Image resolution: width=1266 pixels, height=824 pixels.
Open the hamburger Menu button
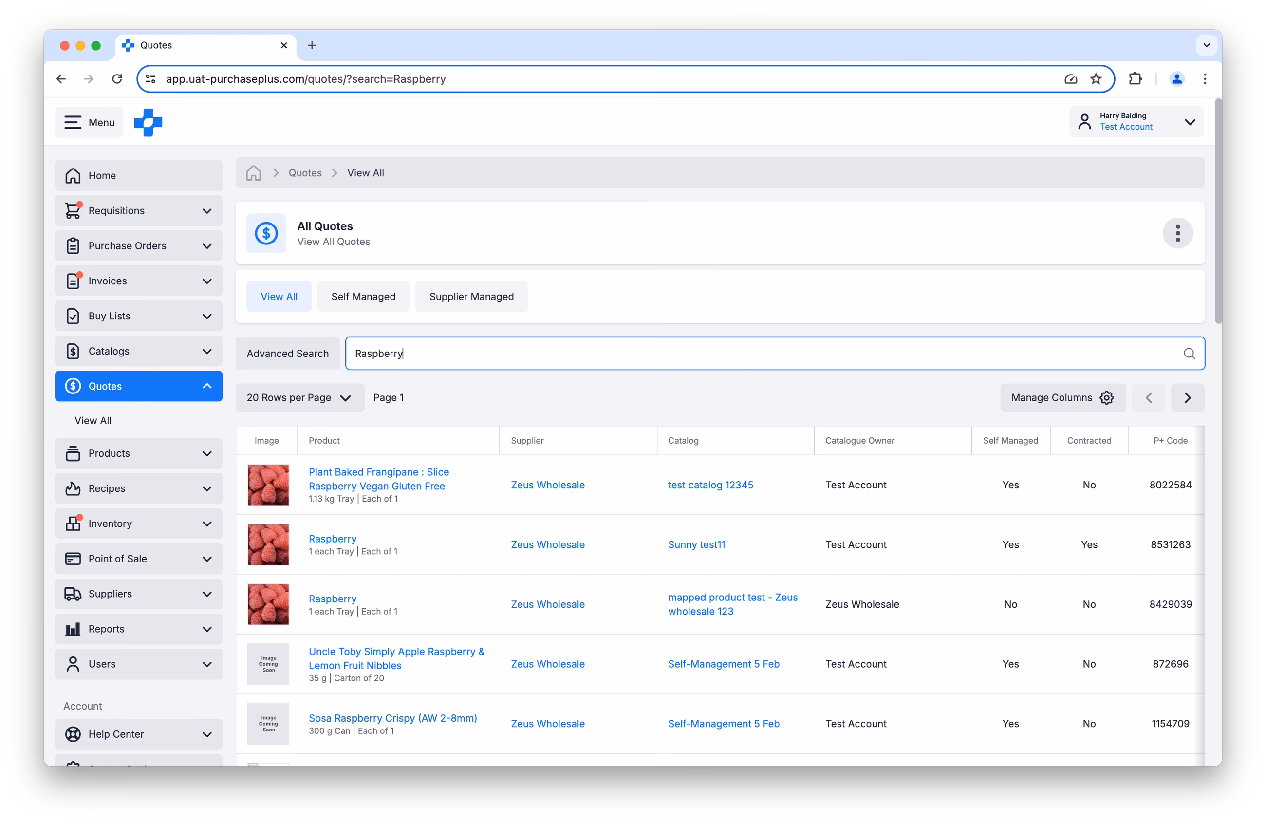click(x=89, y=122)
